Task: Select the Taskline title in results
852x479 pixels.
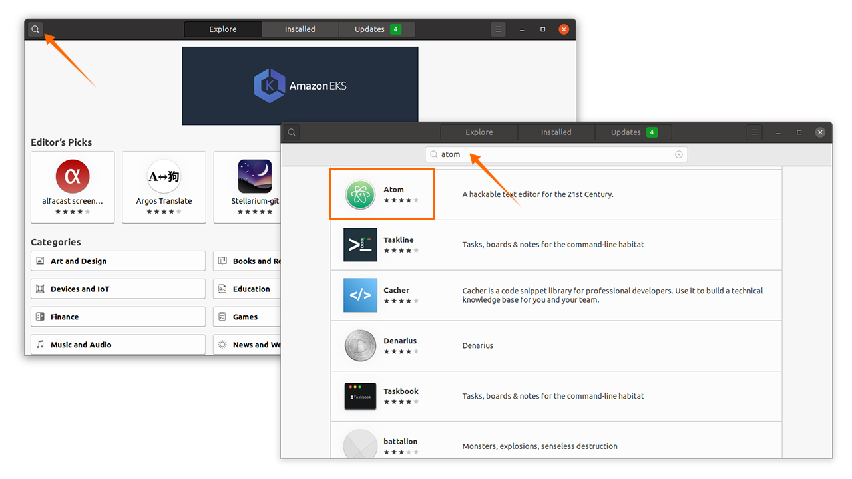Action: tap(399, 240)
